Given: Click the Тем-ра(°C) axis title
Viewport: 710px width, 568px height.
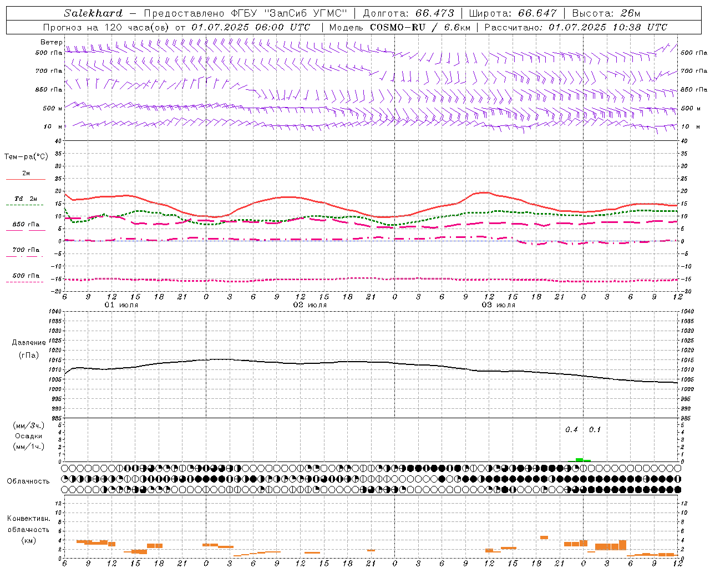Looking at the screenshot, I should pyautogui.click(x=26, y=156).
